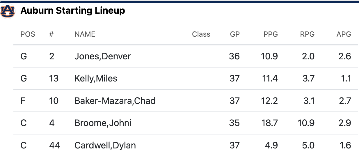This screenshot has height=156, width=359.
Task: Sort by the POS column header
Action: (x=28, y=34)
